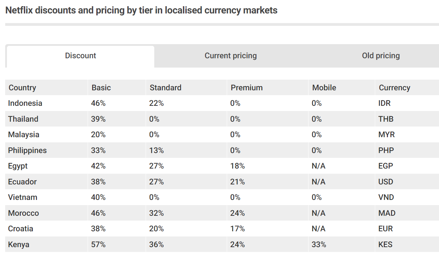439x263 pixels.
Task: Select the Indonesia row label
Action: [x=25, y=103]
